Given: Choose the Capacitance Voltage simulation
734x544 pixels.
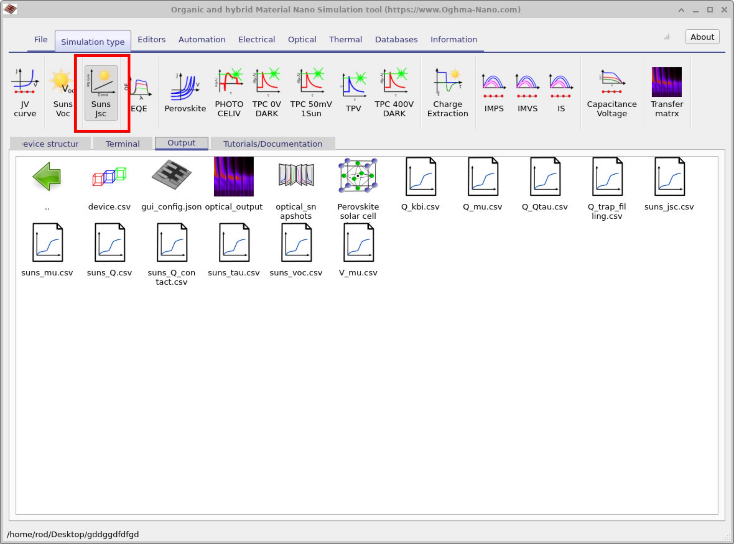Looking at the screenshot, I should click(x=611, y=93).
